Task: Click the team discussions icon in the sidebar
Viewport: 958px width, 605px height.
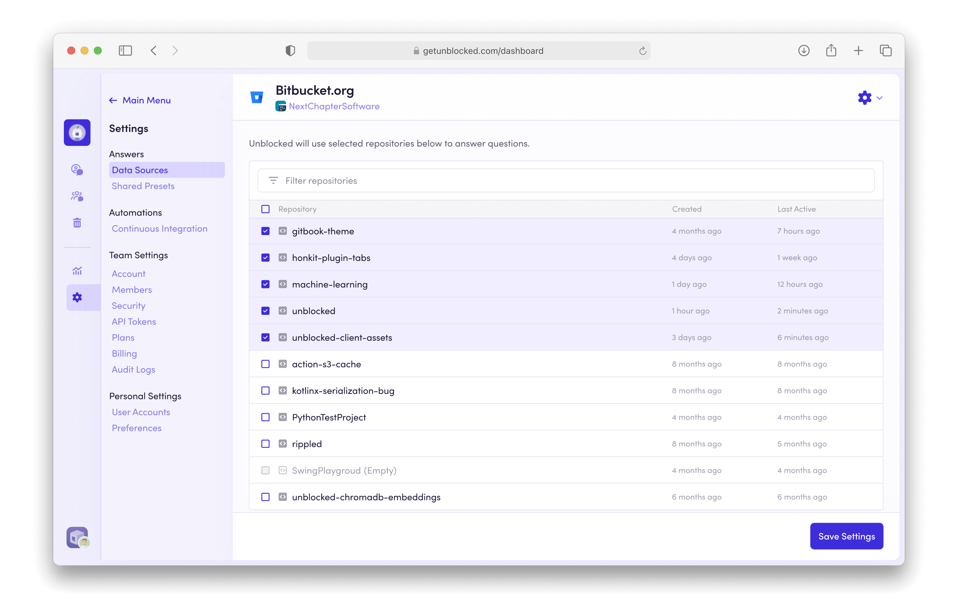Action: coord(77,196)
